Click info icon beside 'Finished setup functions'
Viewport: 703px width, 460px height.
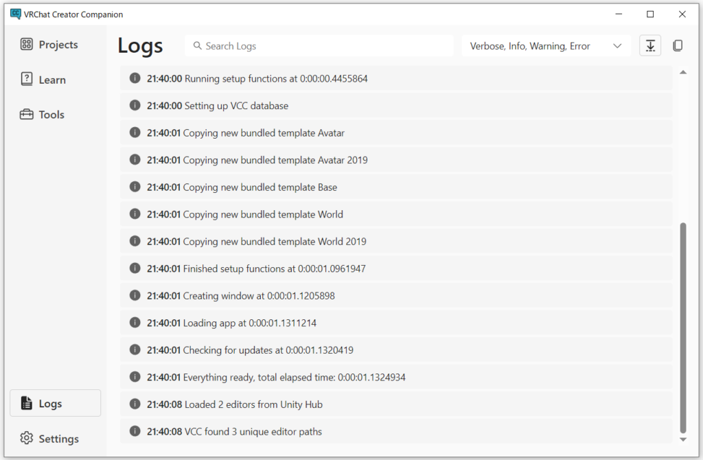pyautogui.click(x=135, y=268)
